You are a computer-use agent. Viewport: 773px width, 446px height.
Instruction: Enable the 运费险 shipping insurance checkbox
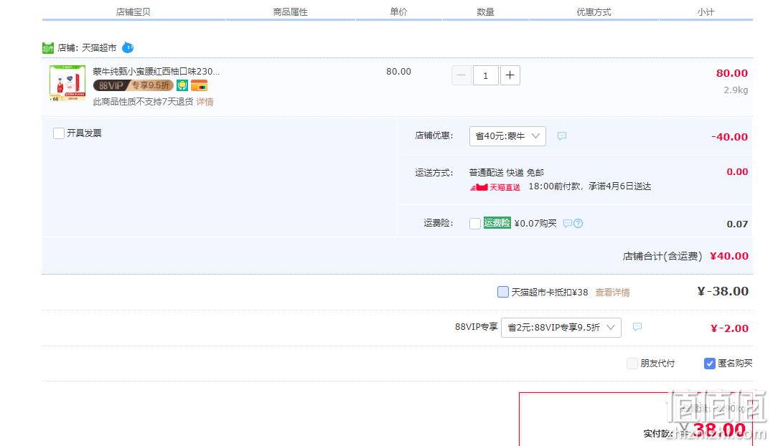click(x=475, y=224)
